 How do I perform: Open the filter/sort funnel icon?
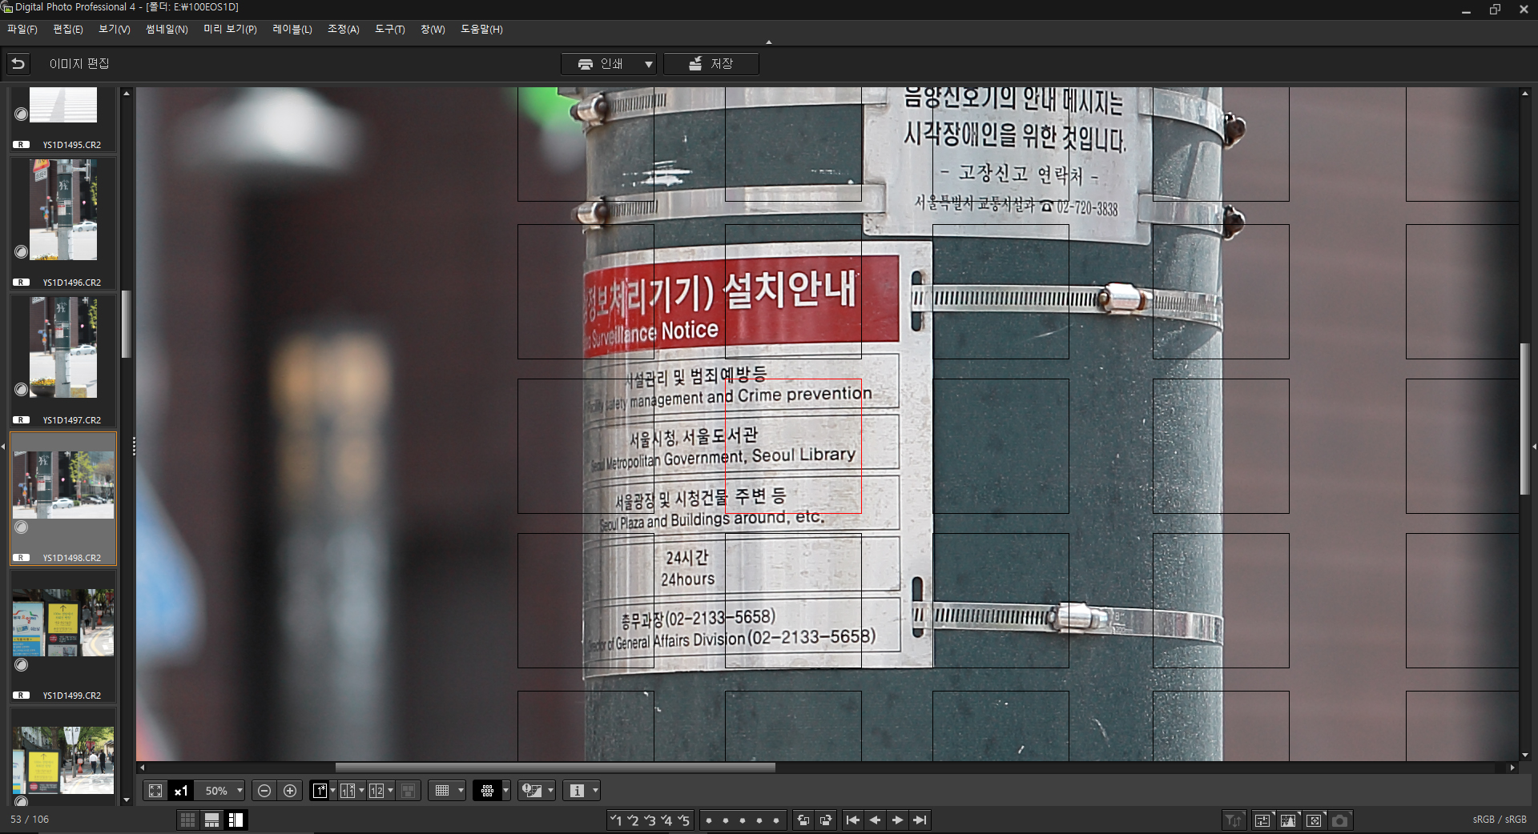[x=1234, y=820]
